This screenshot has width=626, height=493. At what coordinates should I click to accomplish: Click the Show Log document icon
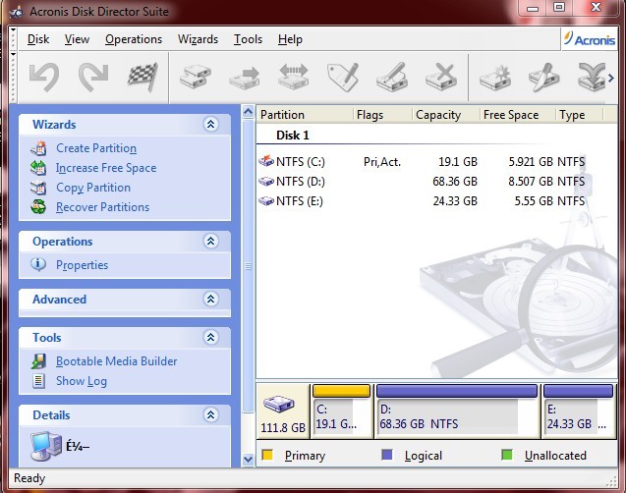tap(38, 380)
